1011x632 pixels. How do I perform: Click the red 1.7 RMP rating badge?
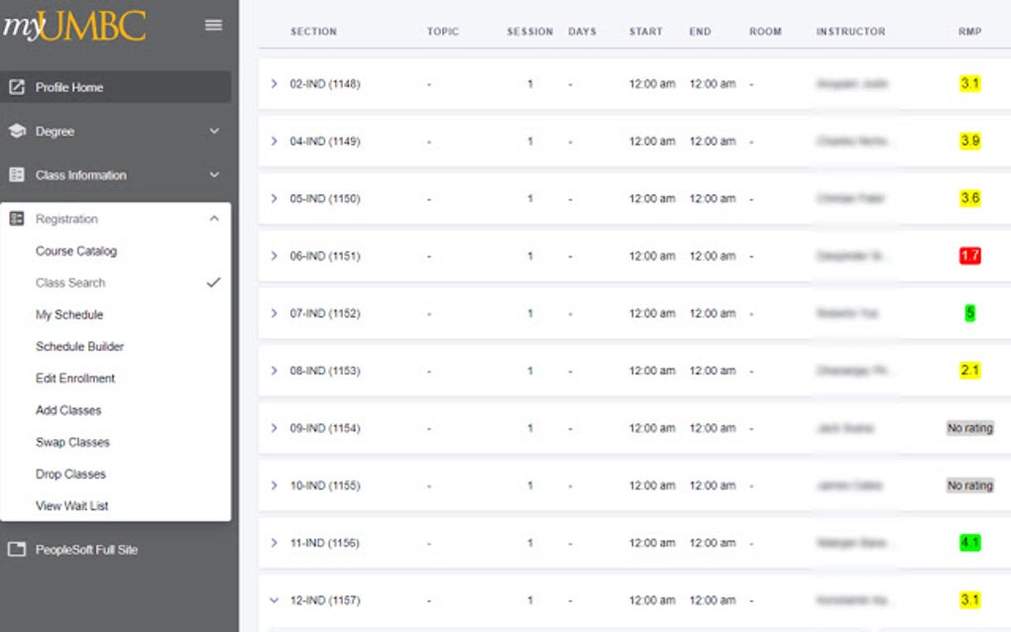(x=969, y=257)
